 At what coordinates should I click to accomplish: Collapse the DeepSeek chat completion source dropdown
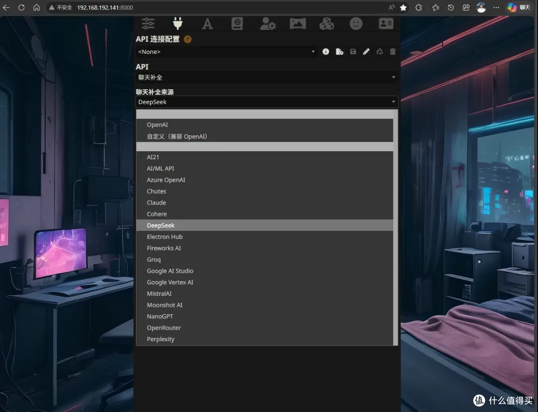[x=267, y=102]
